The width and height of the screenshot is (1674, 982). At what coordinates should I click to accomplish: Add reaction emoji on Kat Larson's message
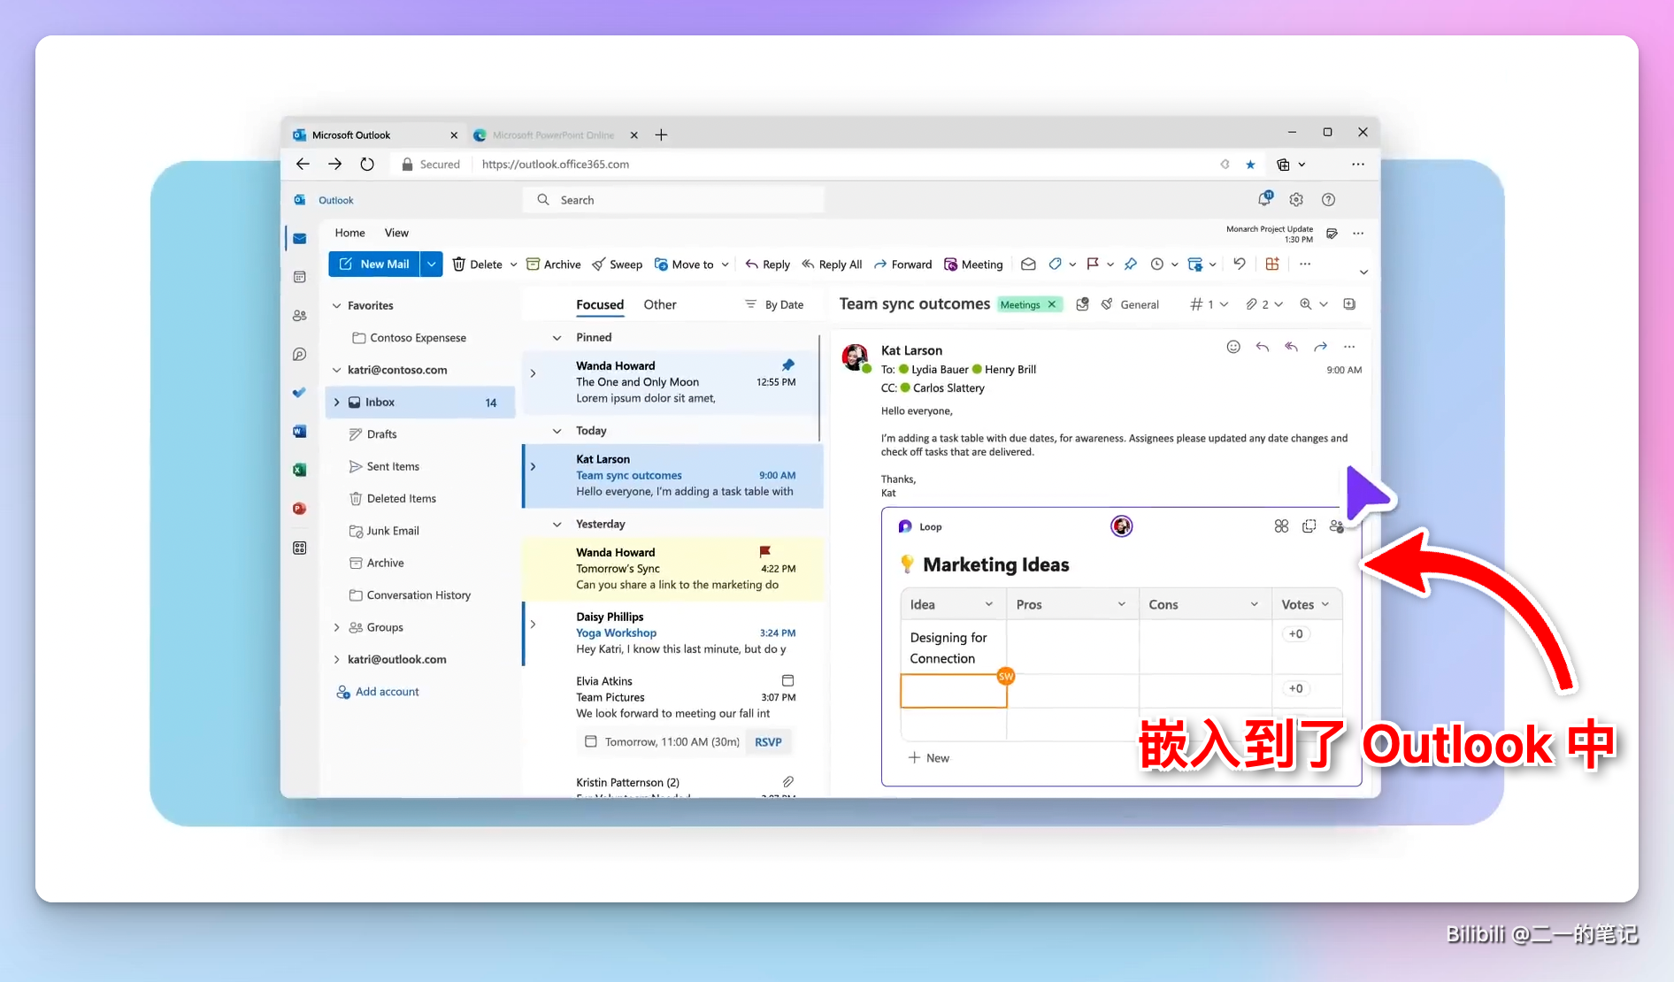[x=1233, y=347]
